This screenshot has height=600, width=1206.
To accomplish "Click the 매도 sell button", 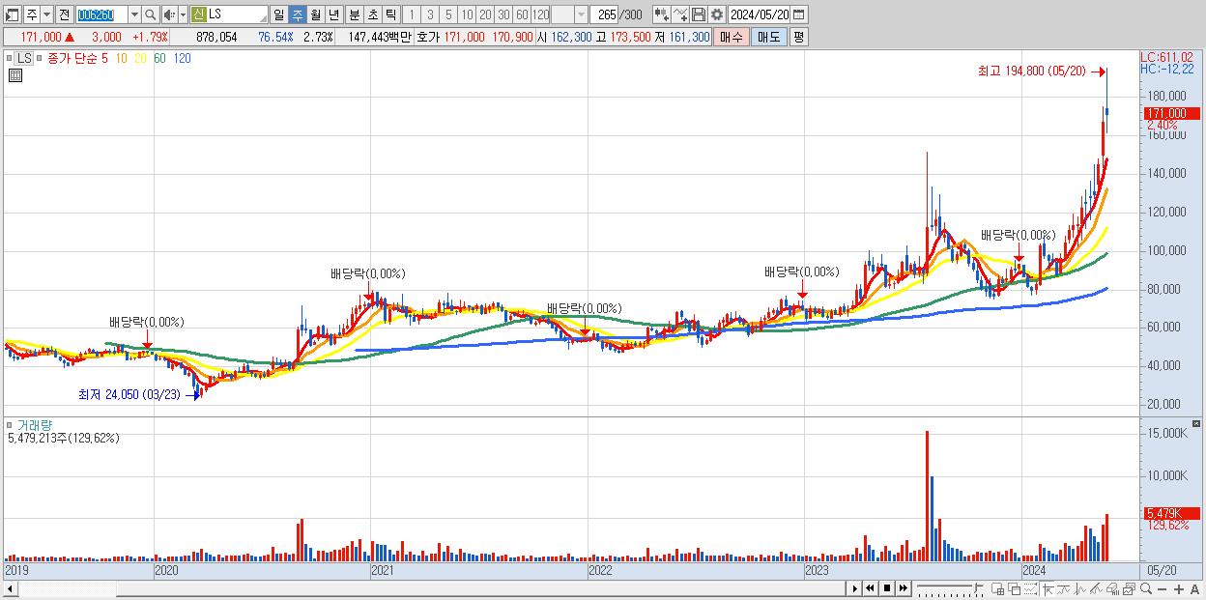I will point(769,37).
